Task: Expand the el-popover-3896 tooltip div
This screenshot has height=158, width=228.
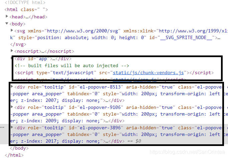Action: tap(12, 127)
